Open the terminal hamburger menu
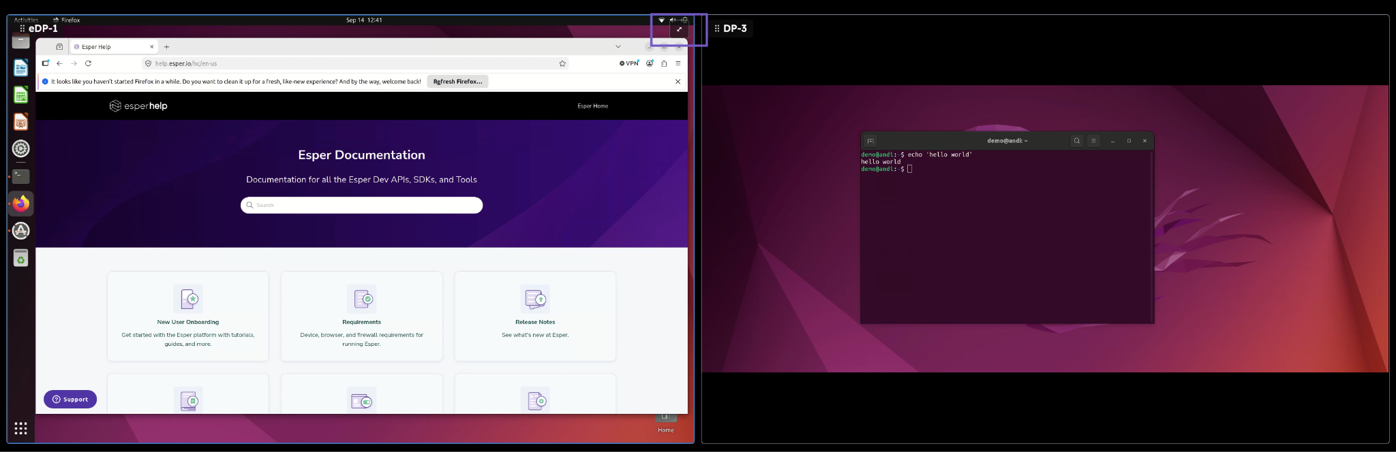The image size is (1396, 452). [x=1093, y=141]
